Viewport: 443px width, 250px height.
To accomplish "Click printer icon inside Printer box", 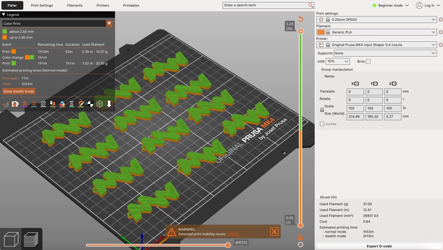I will pos(321,45).
